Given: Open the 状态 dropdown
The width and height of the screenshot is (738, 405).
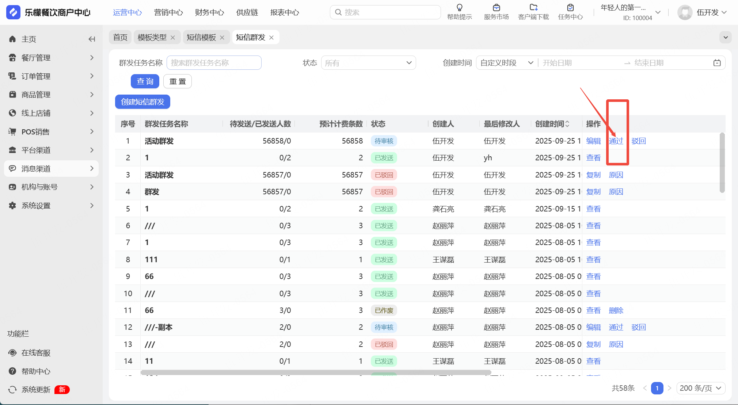Looking at the screenshot, I should (368, 63).
